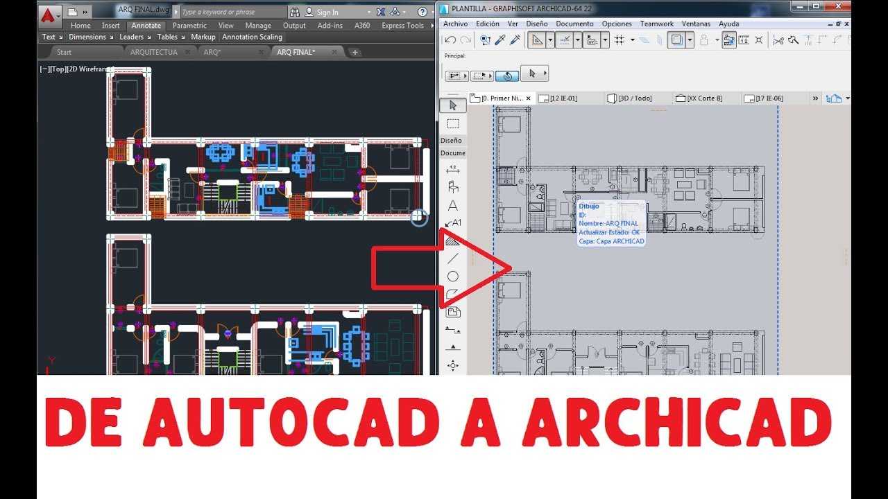Toggle Grid Snap in ArchiCAD toolbar

[x=620, y=40]
